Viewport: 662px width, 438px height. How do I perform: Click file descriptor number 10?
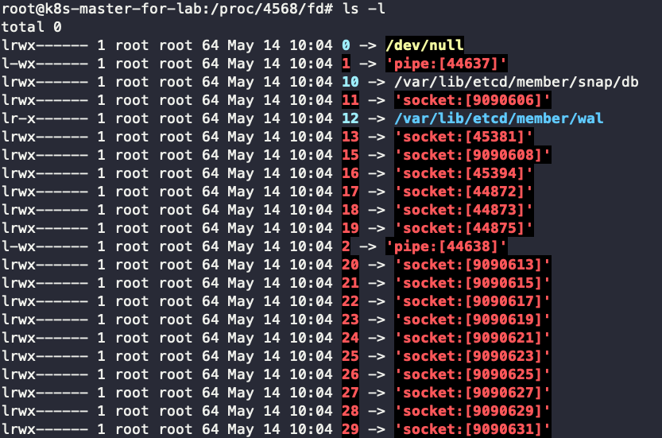pos(350,82)
